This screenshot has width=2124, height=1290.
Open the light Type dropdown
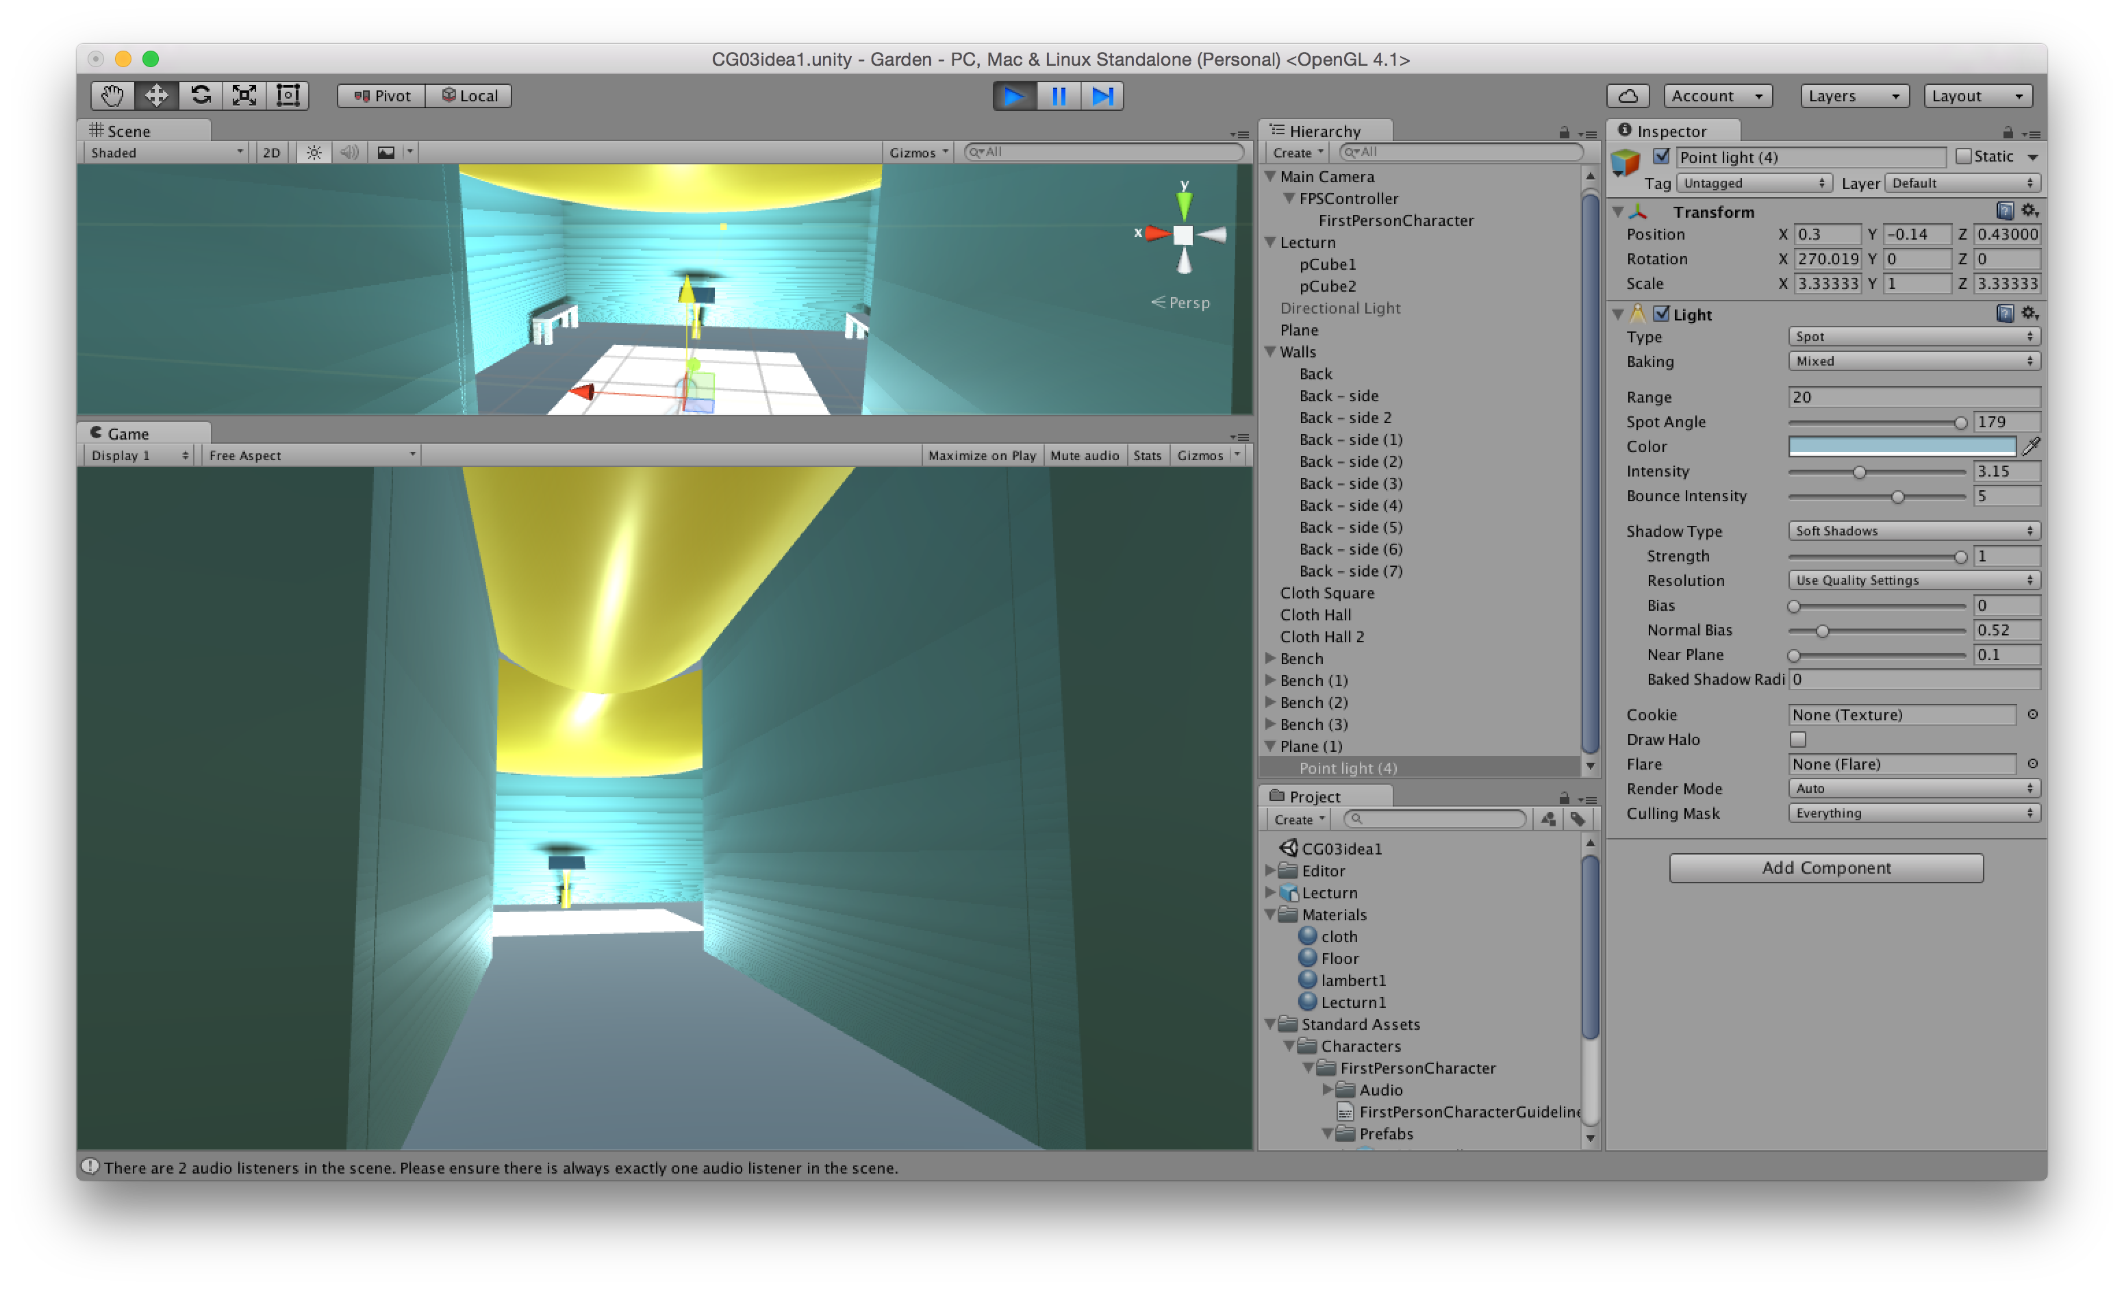point(1913,337)
